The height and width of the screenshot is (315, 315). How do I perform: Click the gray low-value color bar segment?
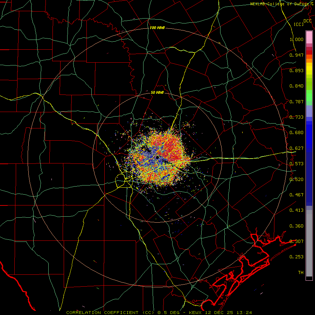pos(309,243)
